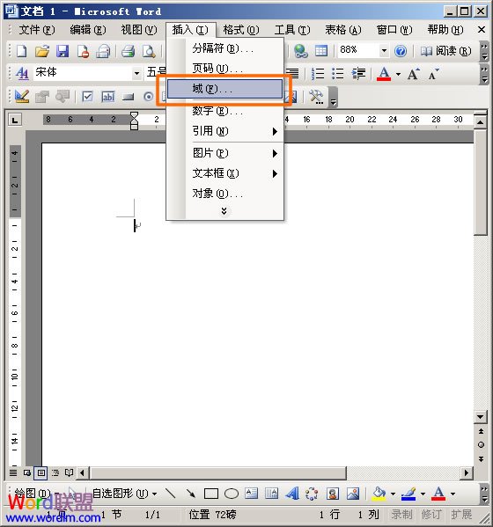Viewport: 493px width, 527px height.
Task: Insert a vertical text box
Action: pyautogui.click(x=272, y=494)
